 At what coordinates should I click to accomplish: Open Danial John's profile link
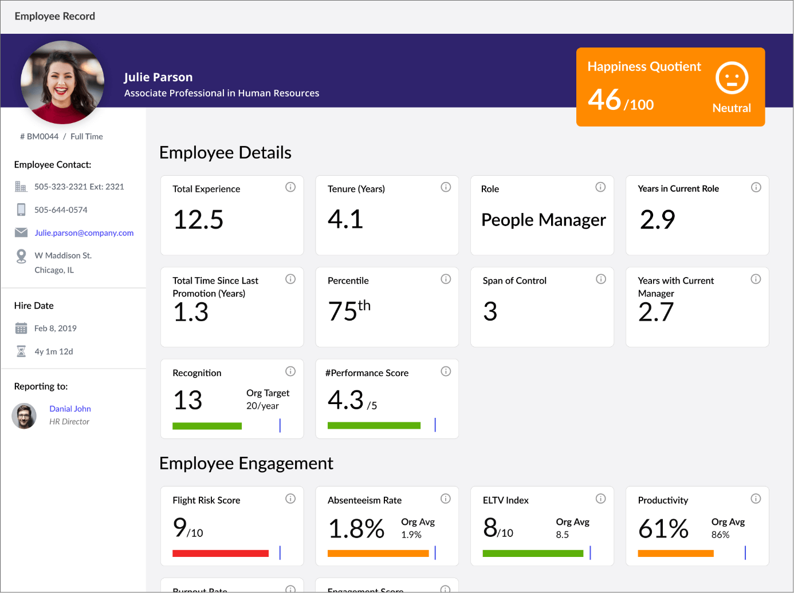pyautogui.click(x=70, y=409)
